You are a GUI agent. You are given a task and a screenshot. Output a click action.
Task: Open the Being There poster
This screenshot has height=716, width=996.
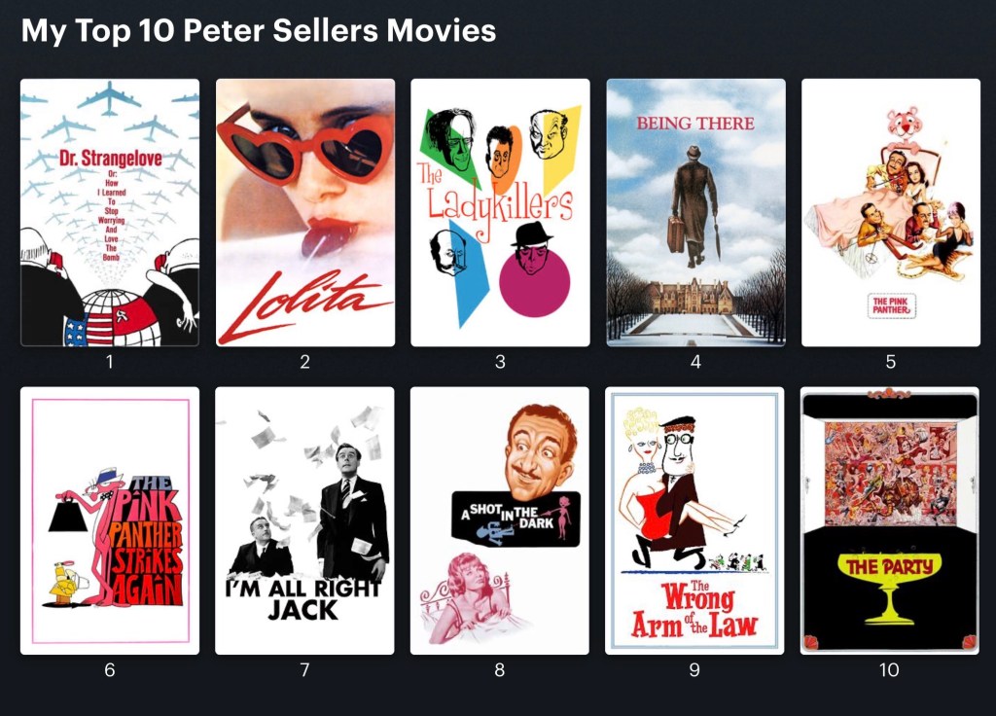[696, 212]
